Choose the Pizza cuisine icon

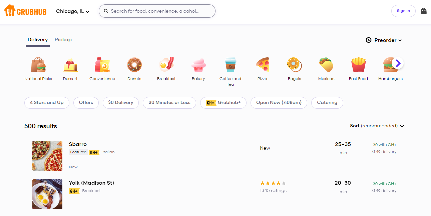(x=262, y=65)
